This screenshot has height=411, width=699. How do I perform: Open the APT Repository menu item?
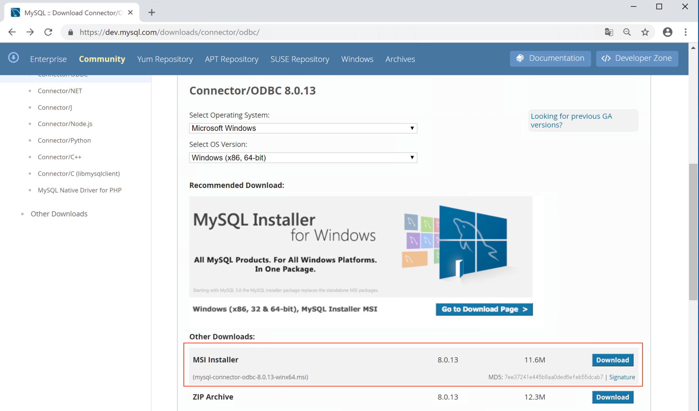(232, 59)
